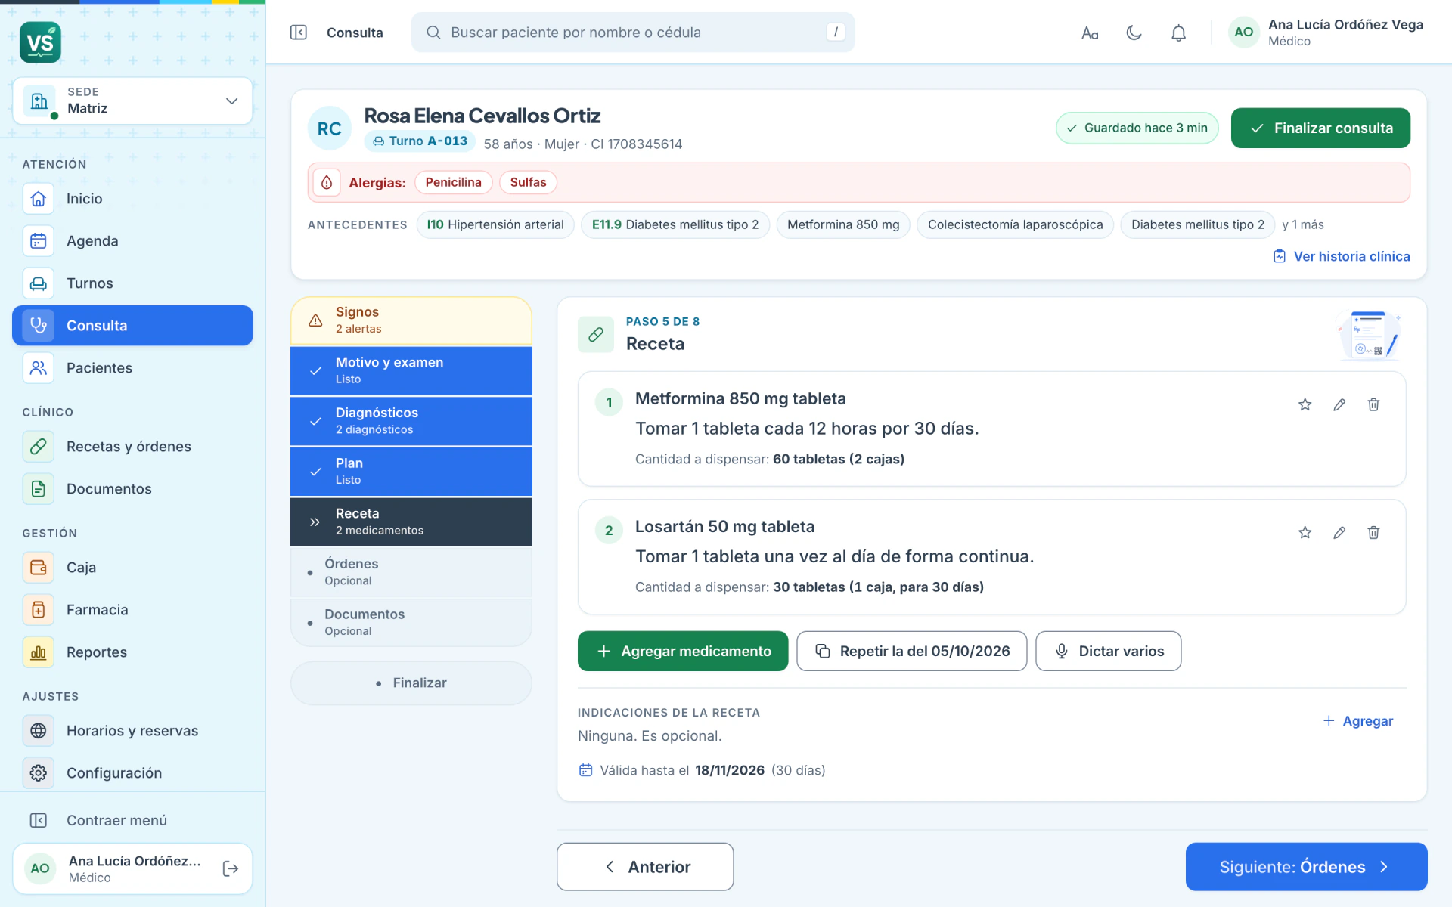Viewport: 1452px width, 907px height.
Task: Open Inicio from the sidebar
Action: click(x=132, y=199)
